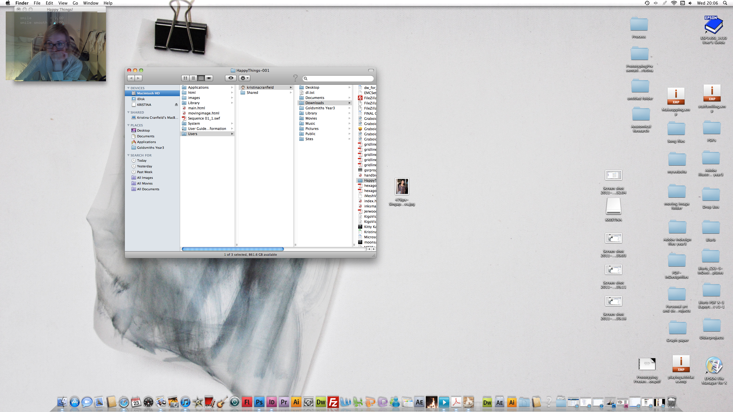
Task: Open the Go menu
Action: pyautogui.click(x=75, y=3)
